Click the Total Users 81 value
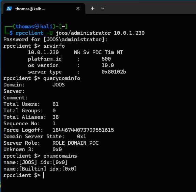The image size is (196, 192). tap(56, 104)
